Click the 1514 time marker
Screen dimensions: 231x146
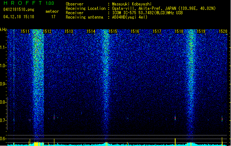pos(91,31)
